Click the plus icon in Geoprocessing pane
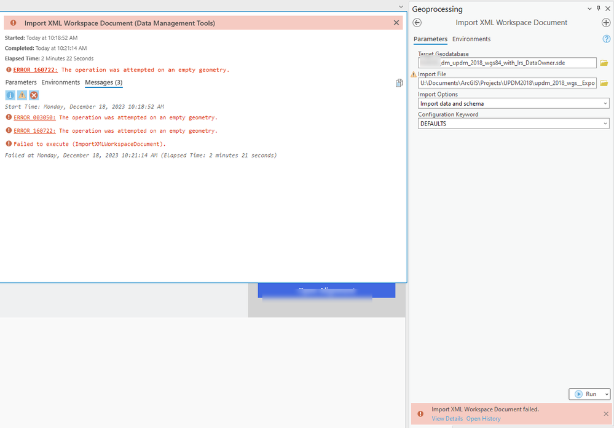This screenshot has height=428, width=614. pos(606,23)
